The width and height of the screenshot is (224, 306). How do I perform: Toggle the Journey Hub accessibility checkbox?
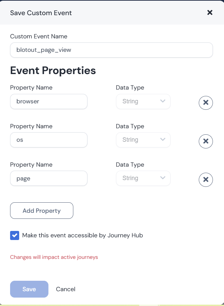15,236
